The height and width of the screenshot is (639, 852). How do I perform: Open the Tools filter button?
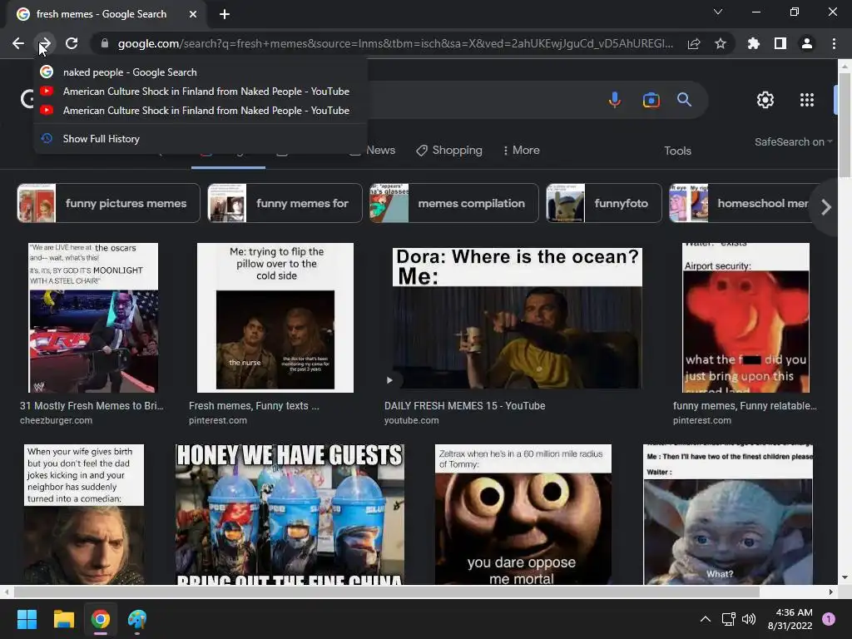click(677, 151)
